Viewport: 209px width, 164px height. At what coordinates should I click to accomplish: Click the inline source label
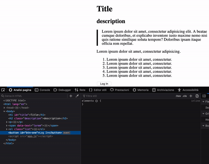pyautogui.click(x=195, y=101)
